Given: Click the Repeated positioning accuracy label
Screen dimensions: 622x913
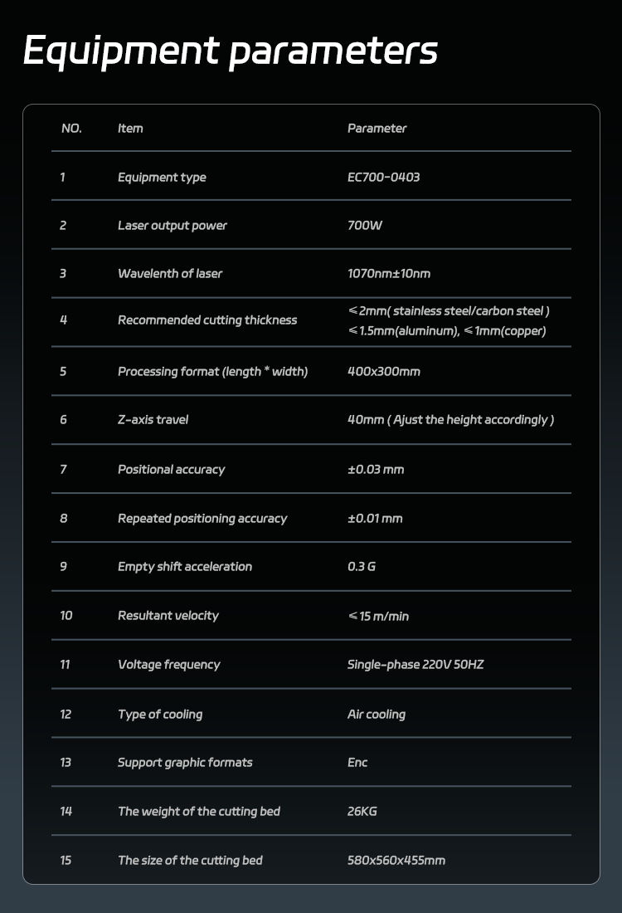Looking at the screenshot, I should tap(202, 519).
